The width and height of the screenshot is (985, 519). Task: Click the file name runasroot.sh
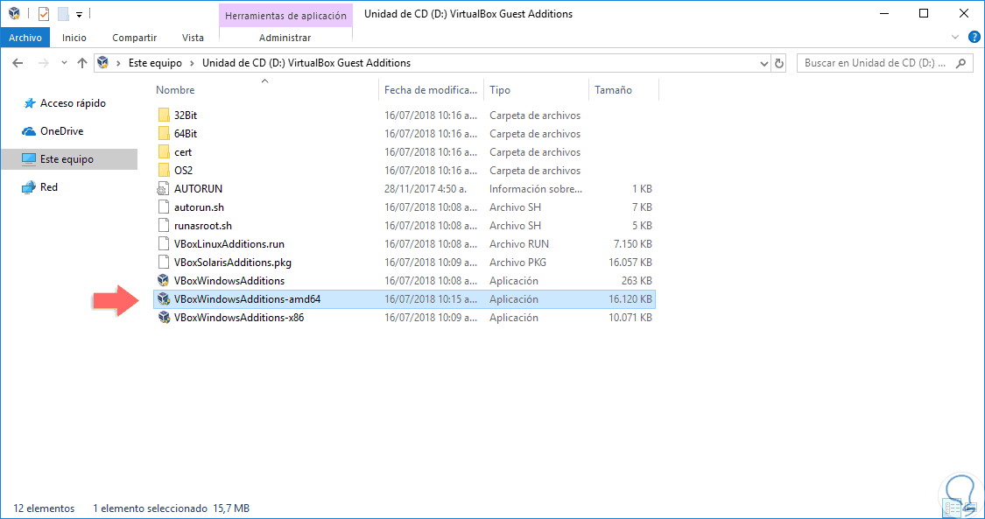pyautogui.click(x=203, y=225)
